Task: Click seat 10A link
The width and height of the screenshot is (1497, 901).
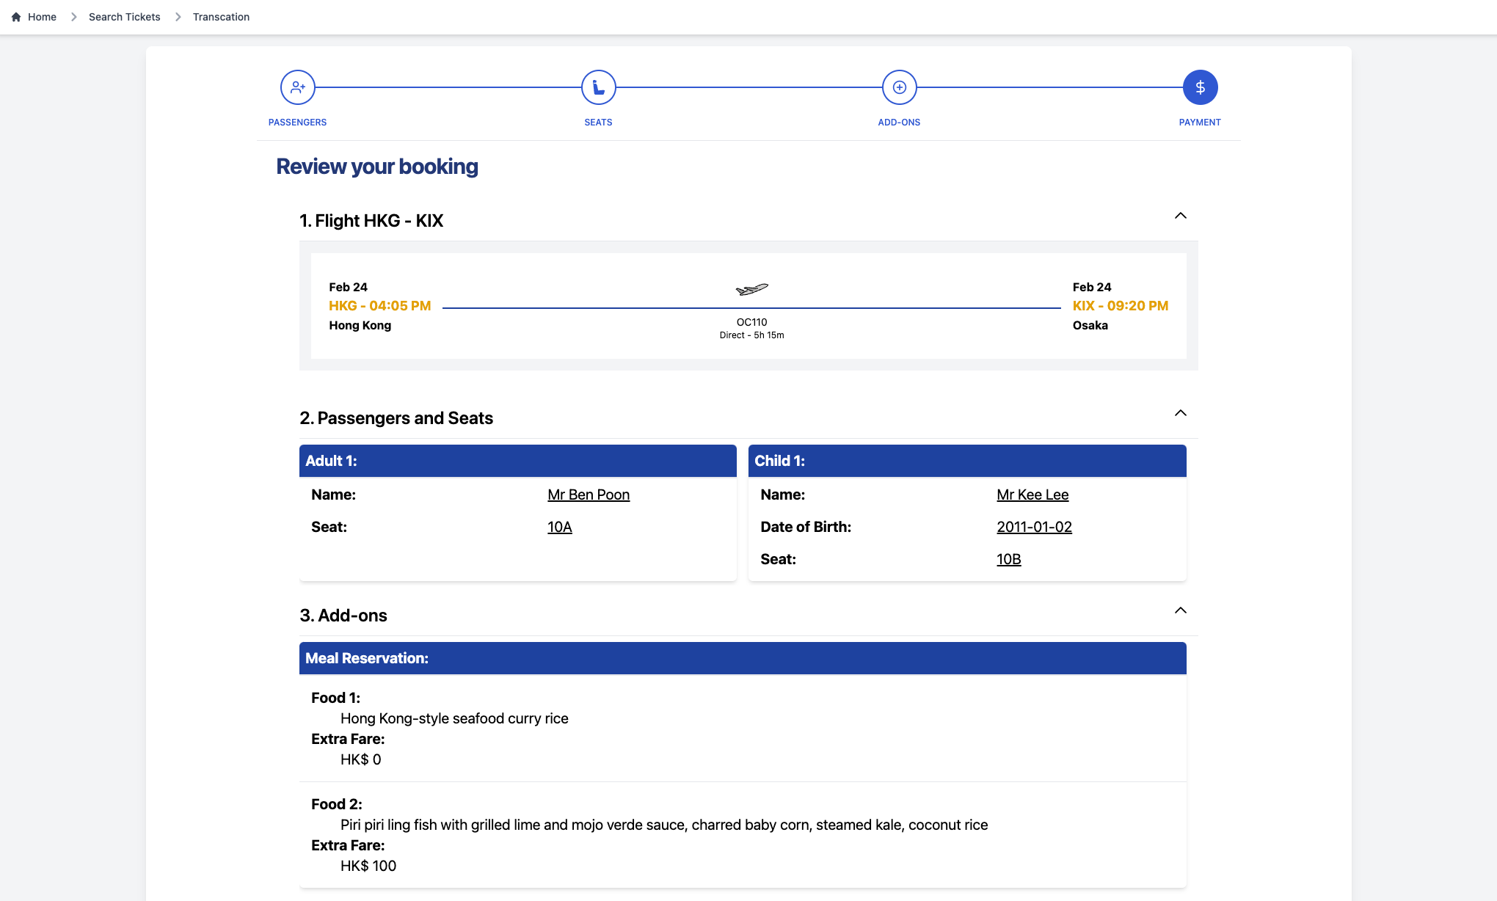Action: [x=559, y=527]
